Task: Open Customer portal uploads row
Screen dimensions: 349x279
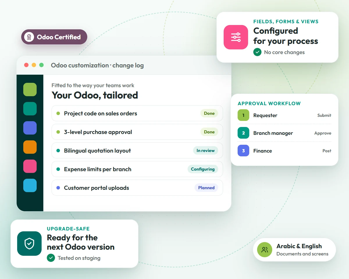Action: [x=137, y=188]
